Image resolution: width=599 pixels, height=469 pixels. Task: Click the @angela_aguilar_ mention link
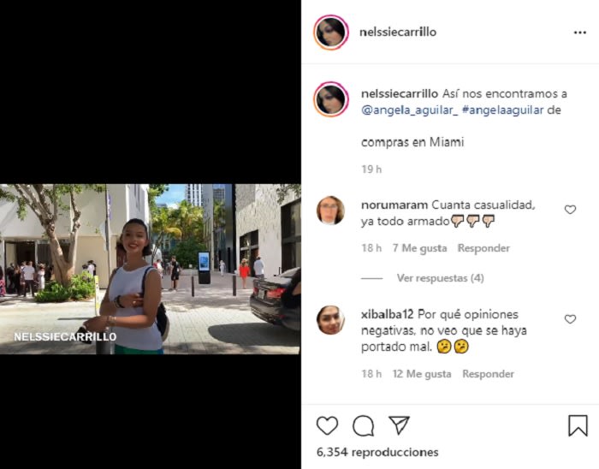(410, 110)
